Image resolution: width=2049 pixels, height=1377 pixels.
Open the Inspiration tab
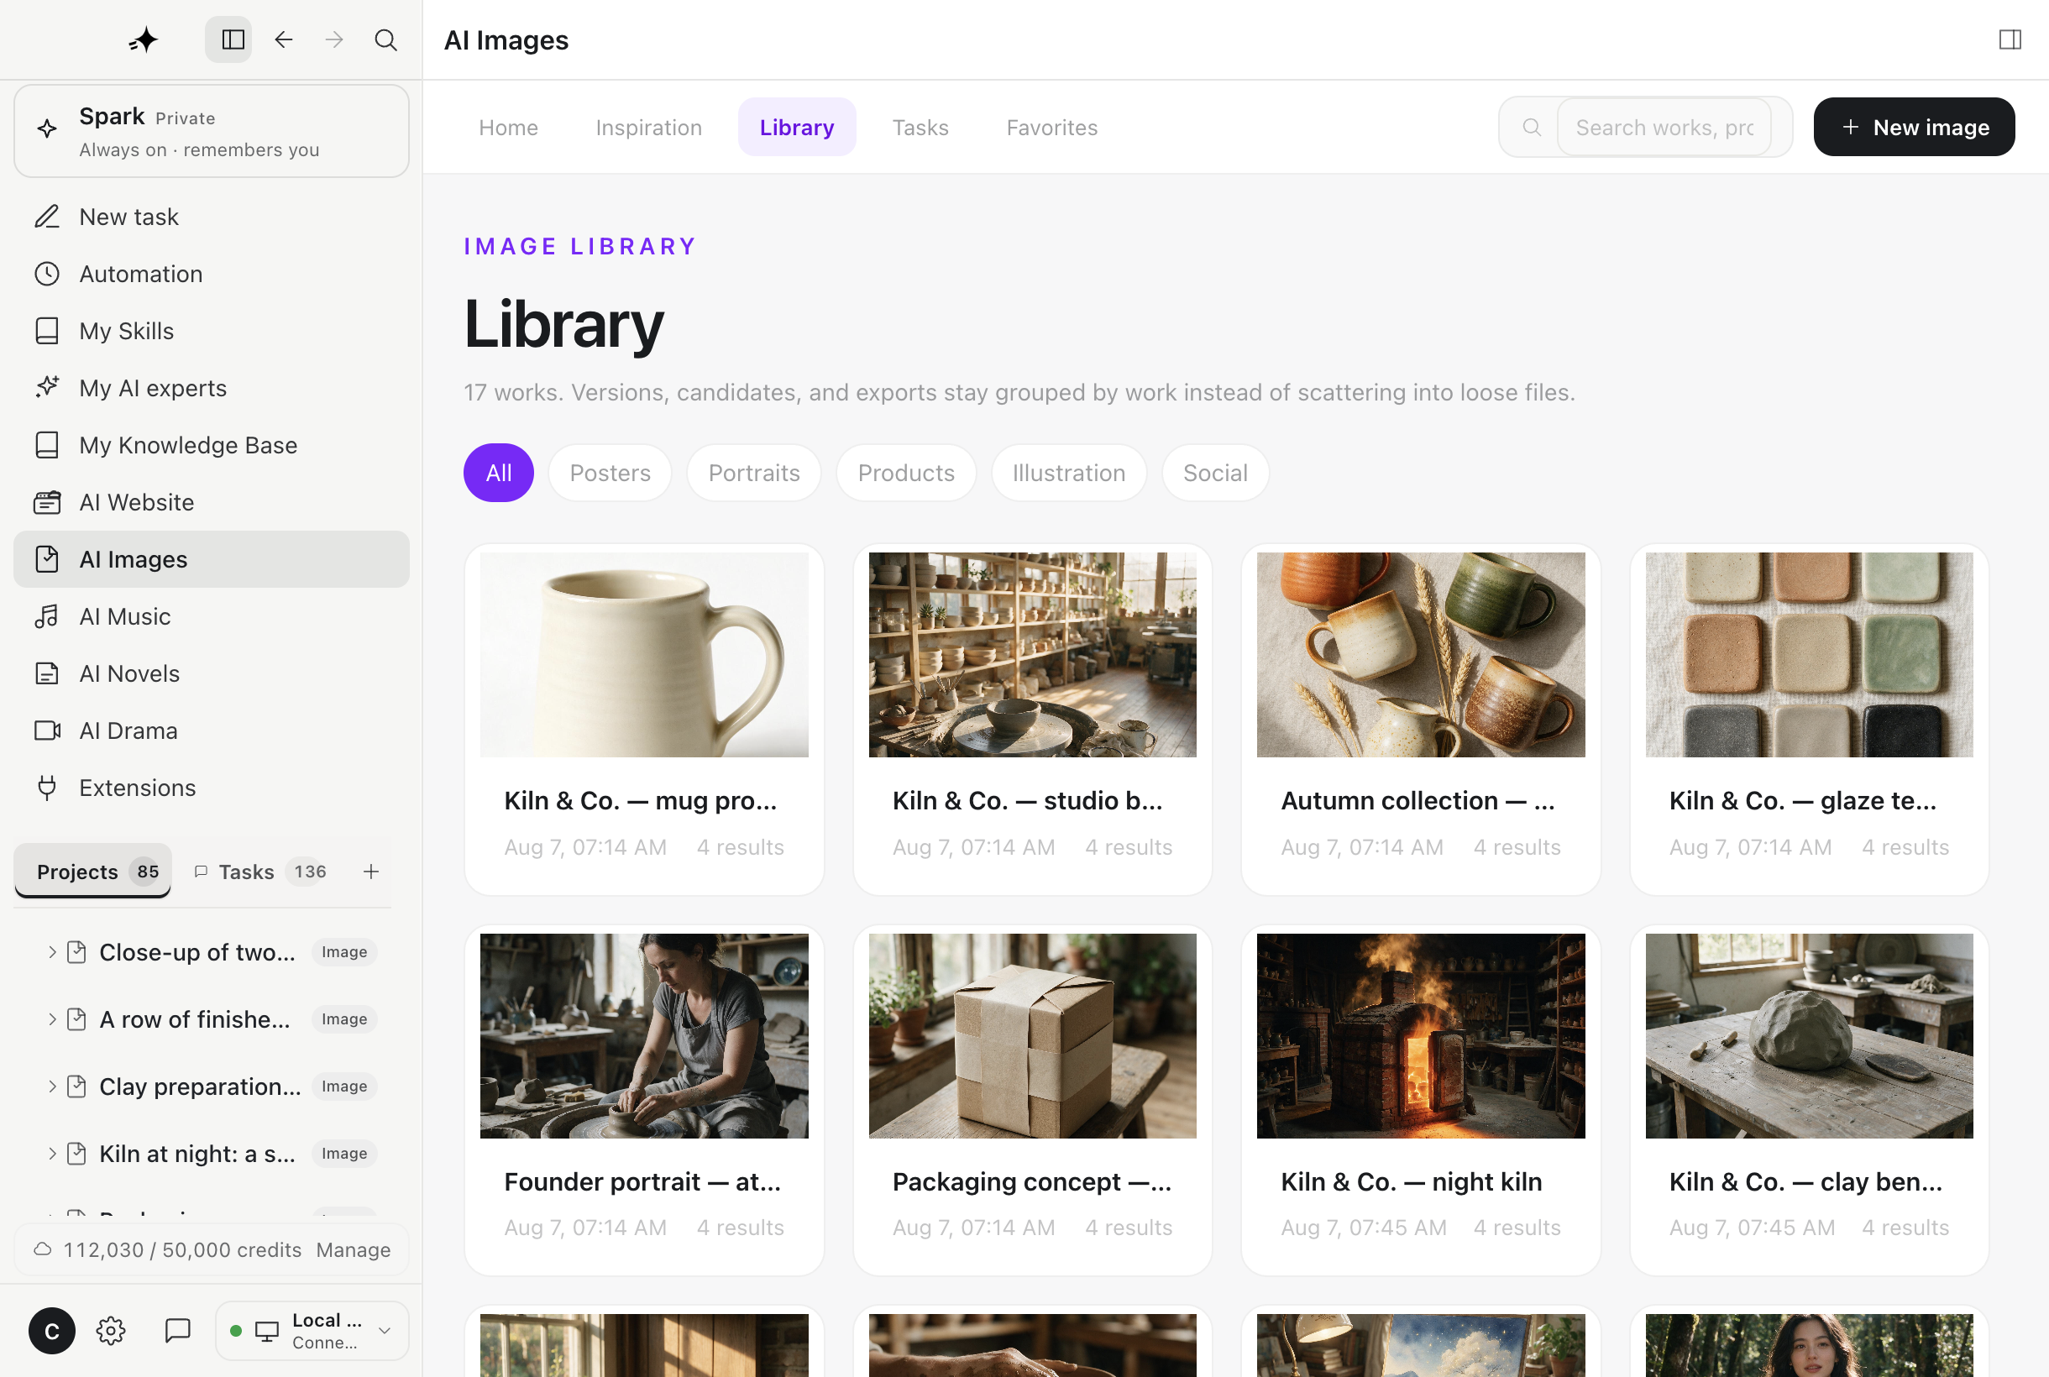click(x=649, y=128)
